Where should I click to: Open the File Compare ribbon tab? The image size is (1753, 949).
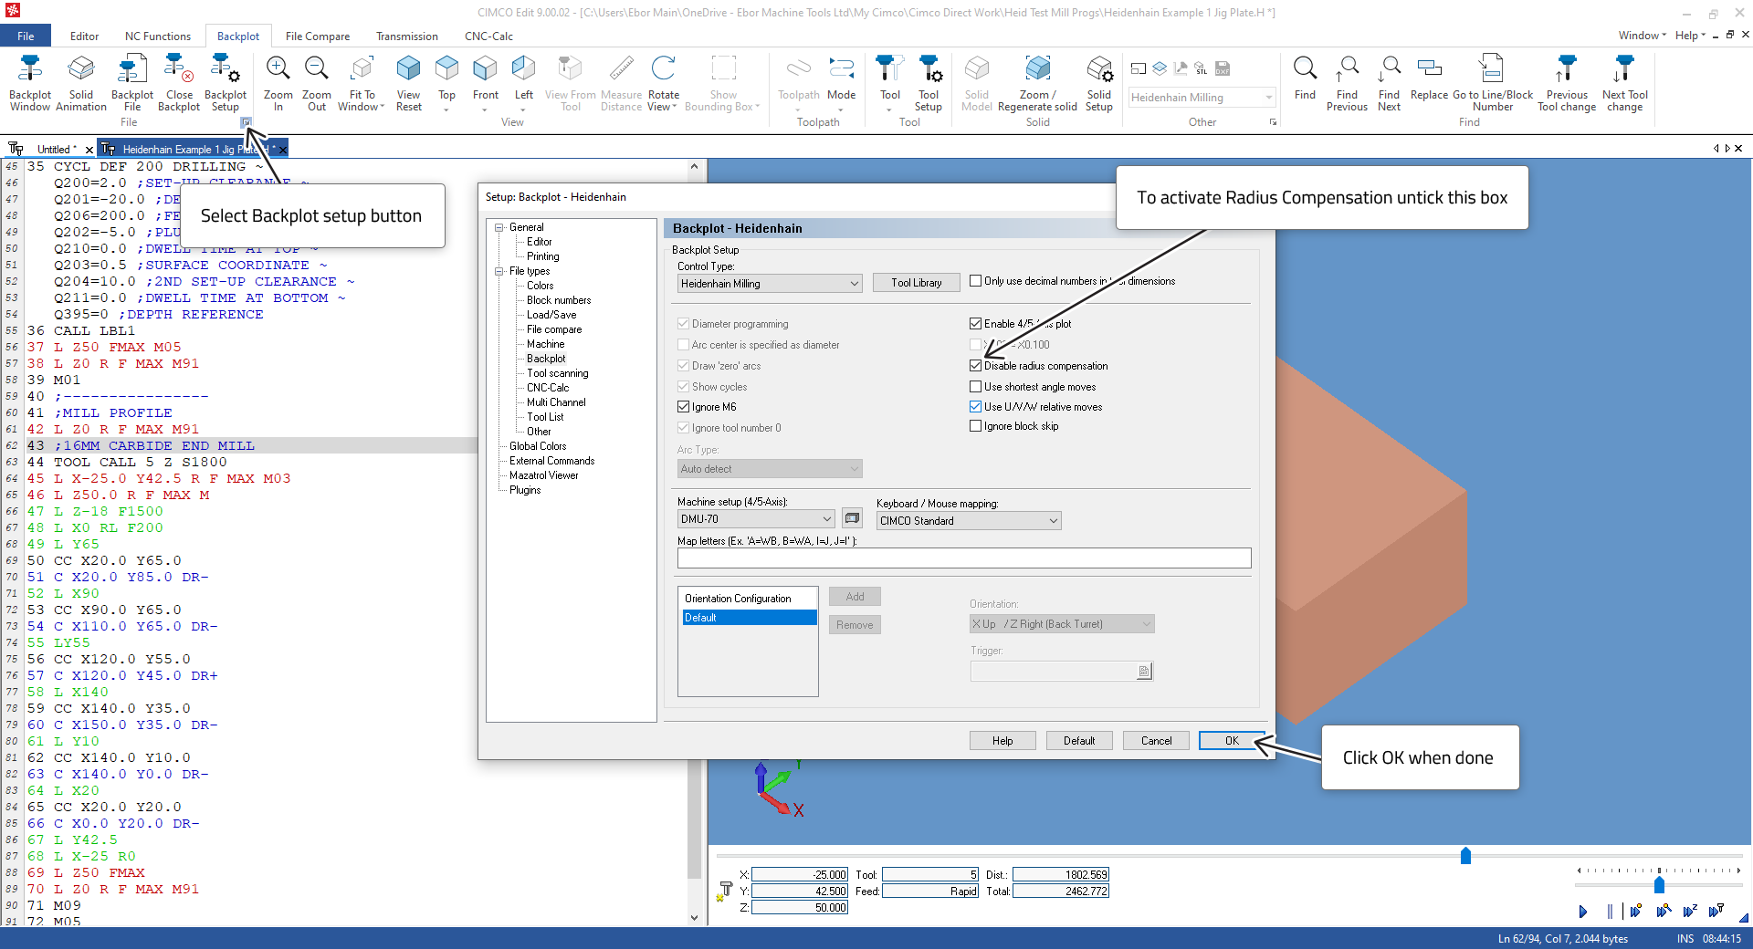(317, 36)
